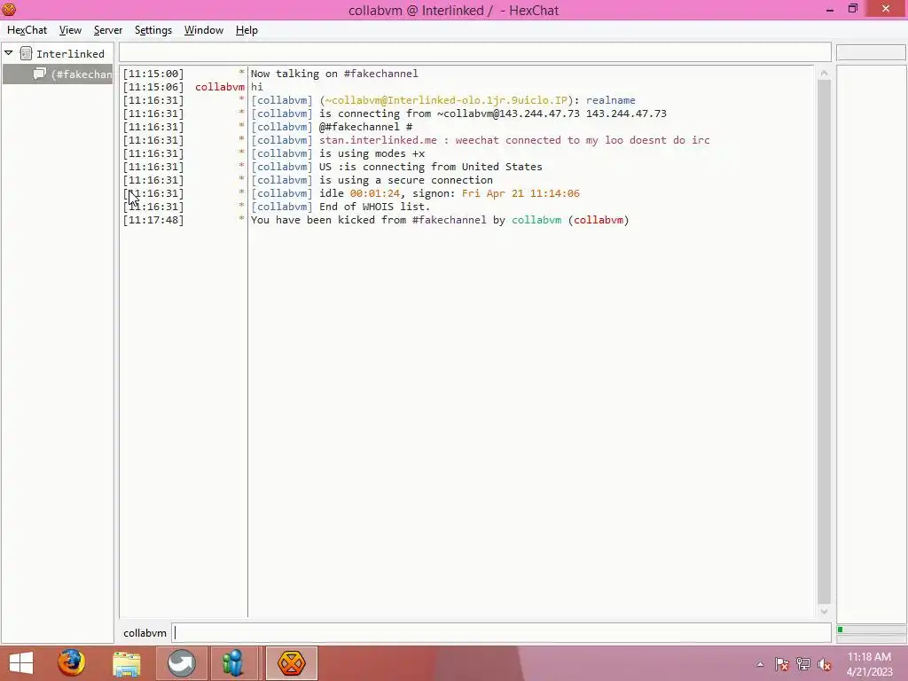Open the Action Center flag icon
Screen dimensions: 908x681
click(x=781, y=664)
